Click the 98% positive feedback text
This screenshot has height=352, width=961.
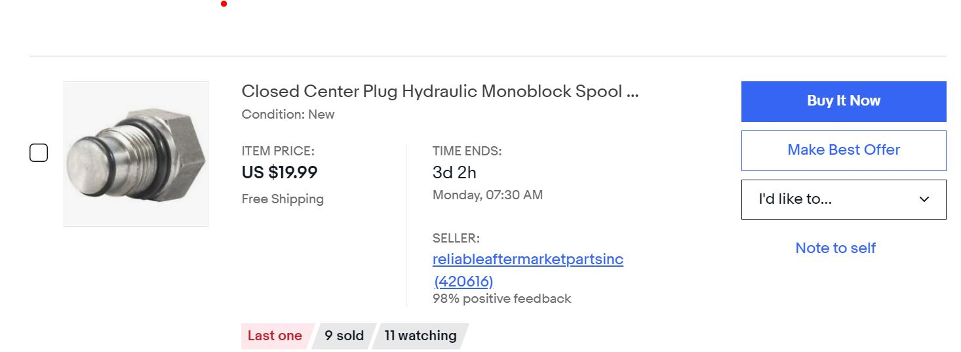(501, 298)
